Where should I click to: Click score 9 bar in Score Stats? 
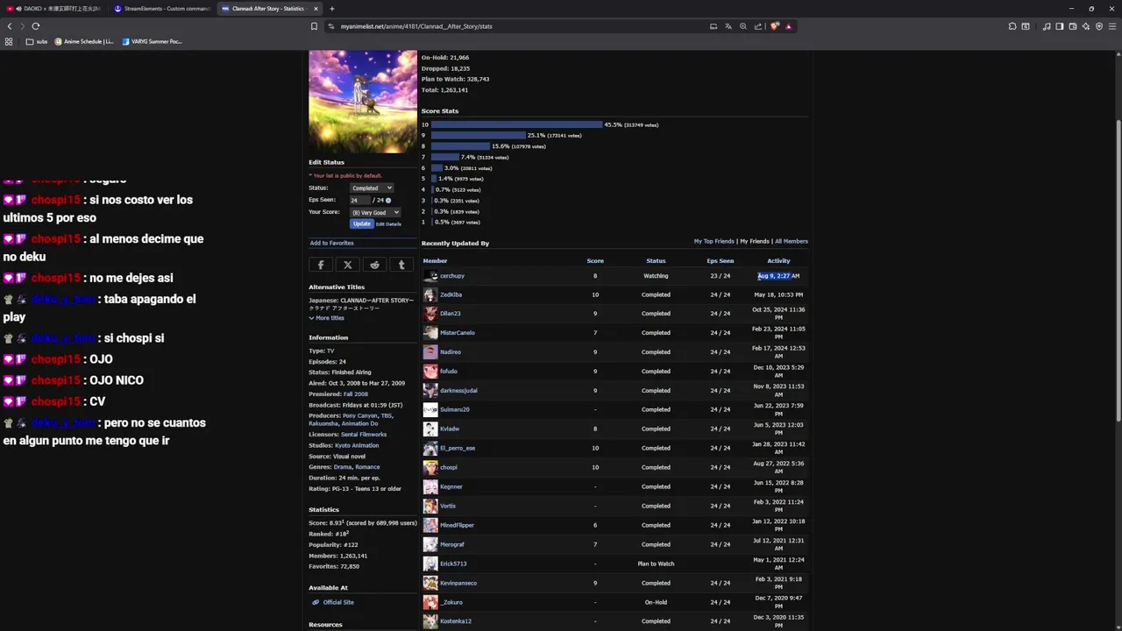click(478, 136)
